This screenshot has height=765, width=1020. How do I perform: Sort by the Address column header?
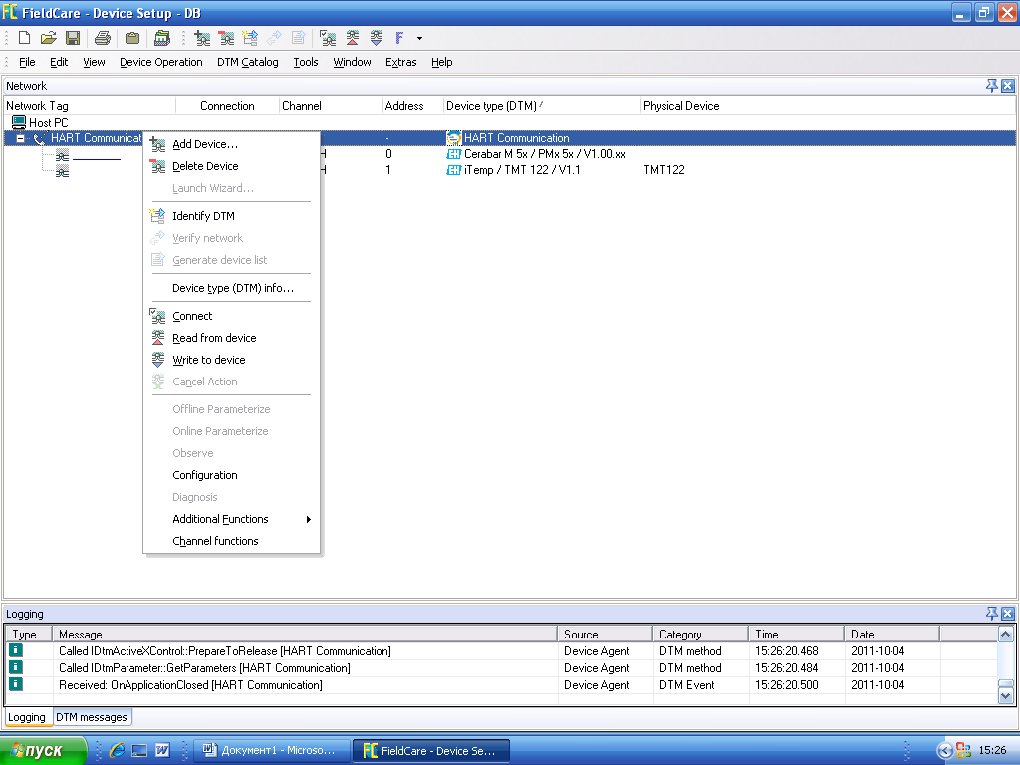tap(413, 106)
